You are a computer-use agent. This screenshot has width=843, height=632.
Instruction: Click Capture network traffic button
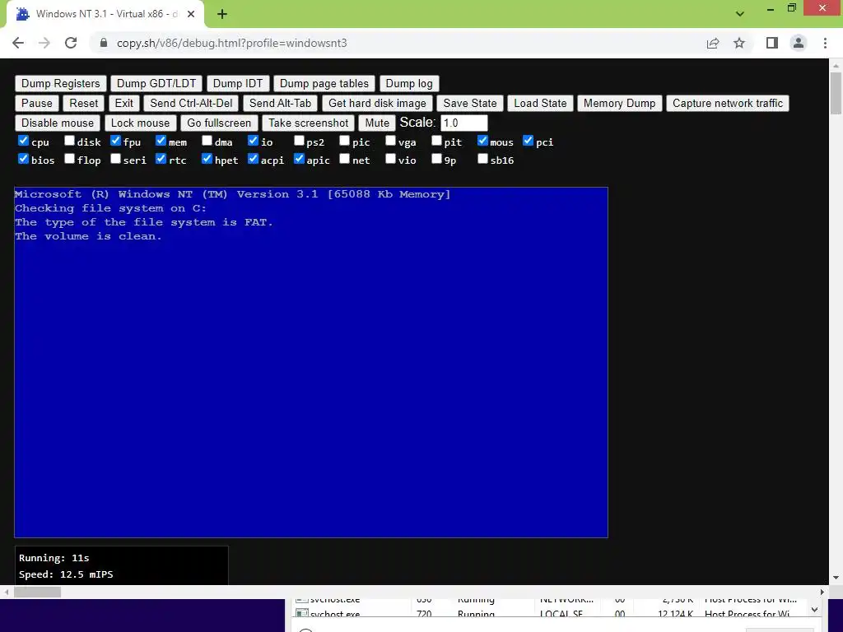(728, 103)
